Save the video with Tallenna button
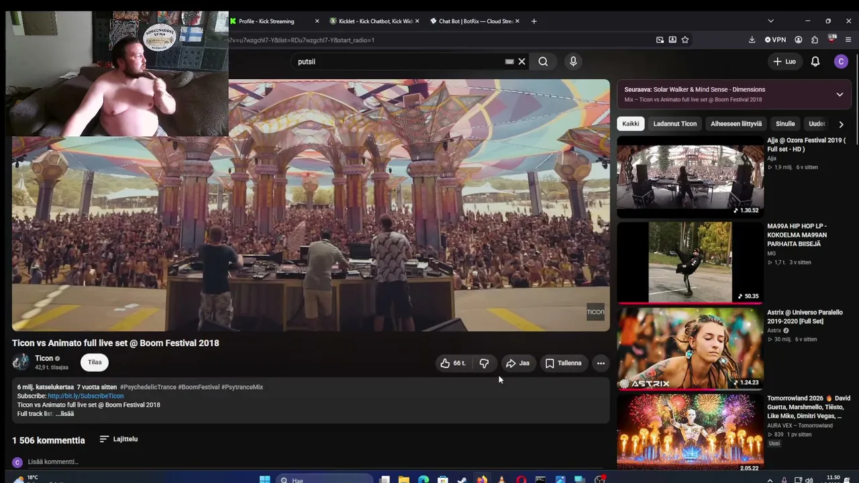The width and height of the screenshot is (859, 483). pos(563,363)
